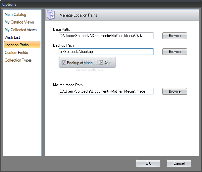The height and width of the screenshot is (172, 202).
Task: Click Browse button for Data Path
Action: (175, 36)
